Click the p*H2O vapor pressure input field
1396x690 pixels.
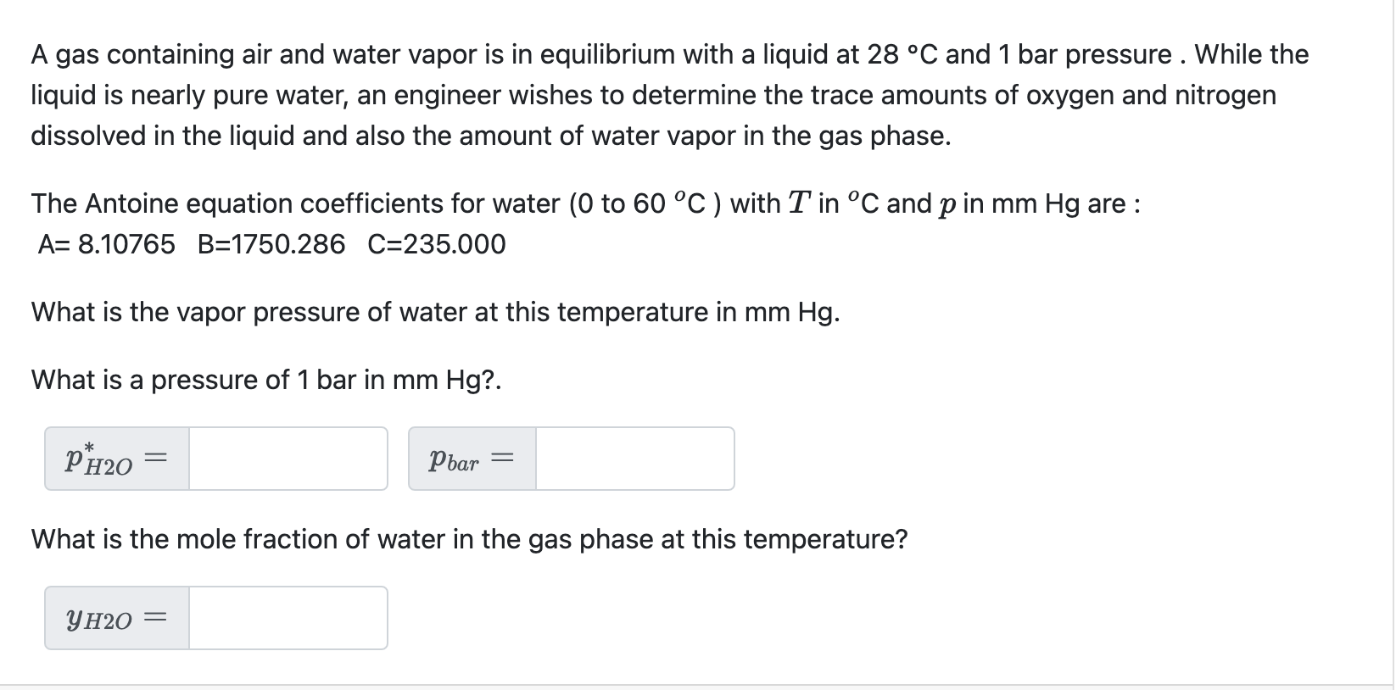tap(288, 459)
